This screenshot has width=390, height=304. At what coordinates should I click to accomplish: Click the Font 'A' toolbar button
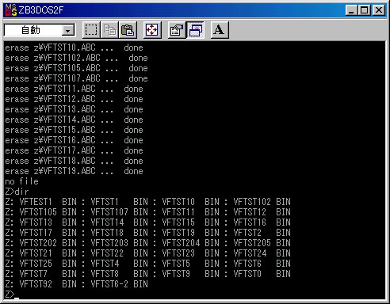pos(220,30)
